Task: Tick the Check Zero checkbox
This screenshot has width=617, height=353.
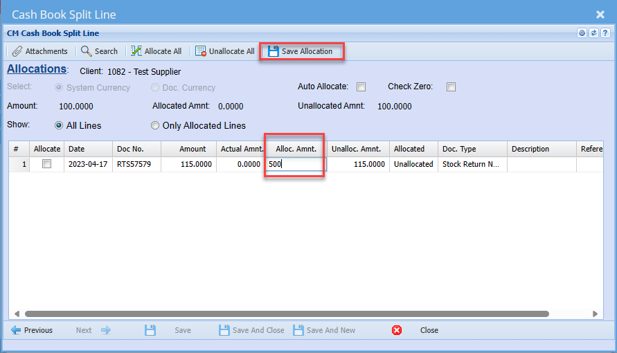Action: tap(451, 87)
